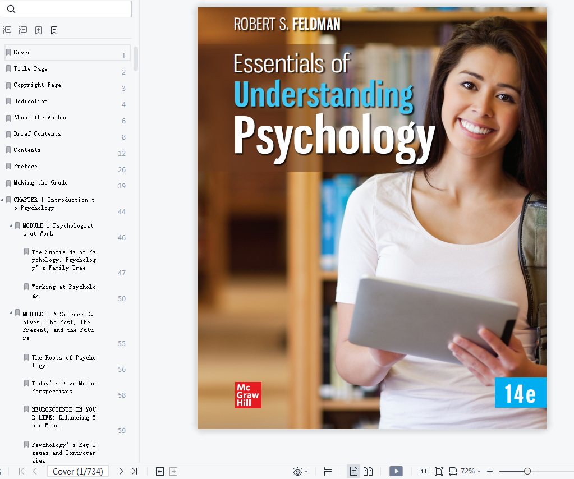Screen dimensions: 574x479
Task: Open Making the Grade bookmark
Action: [x=40, y=183]
